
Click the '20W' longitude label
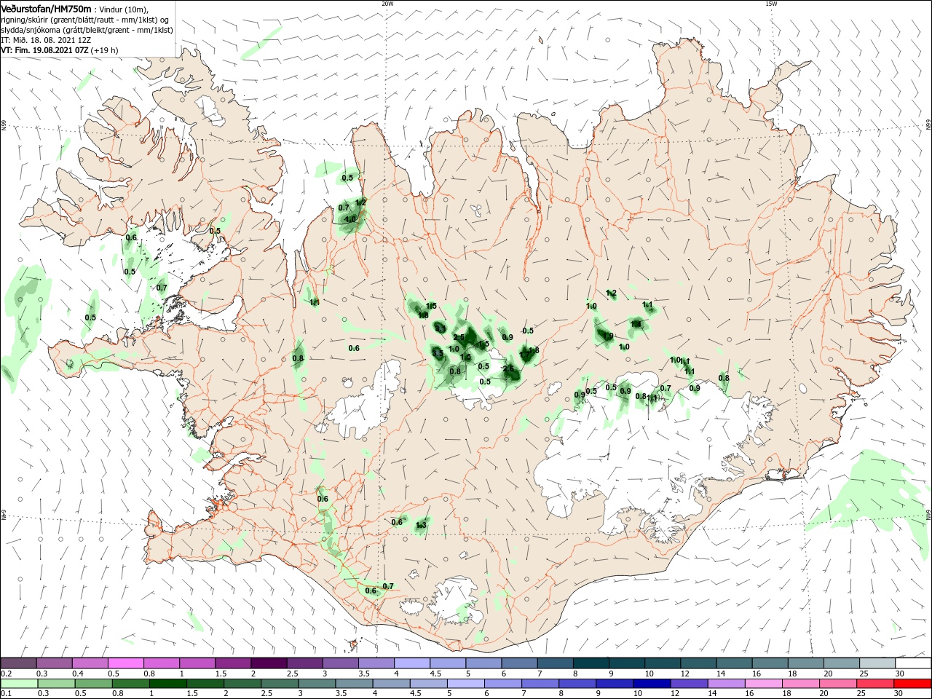click(x=387, y=4)
